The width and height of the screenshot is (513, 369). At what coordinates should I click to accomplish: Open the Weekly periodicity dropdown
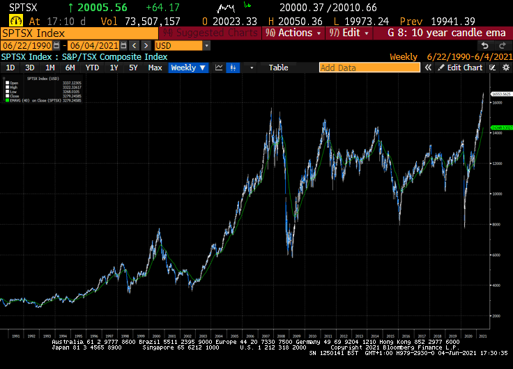(188, 68)
